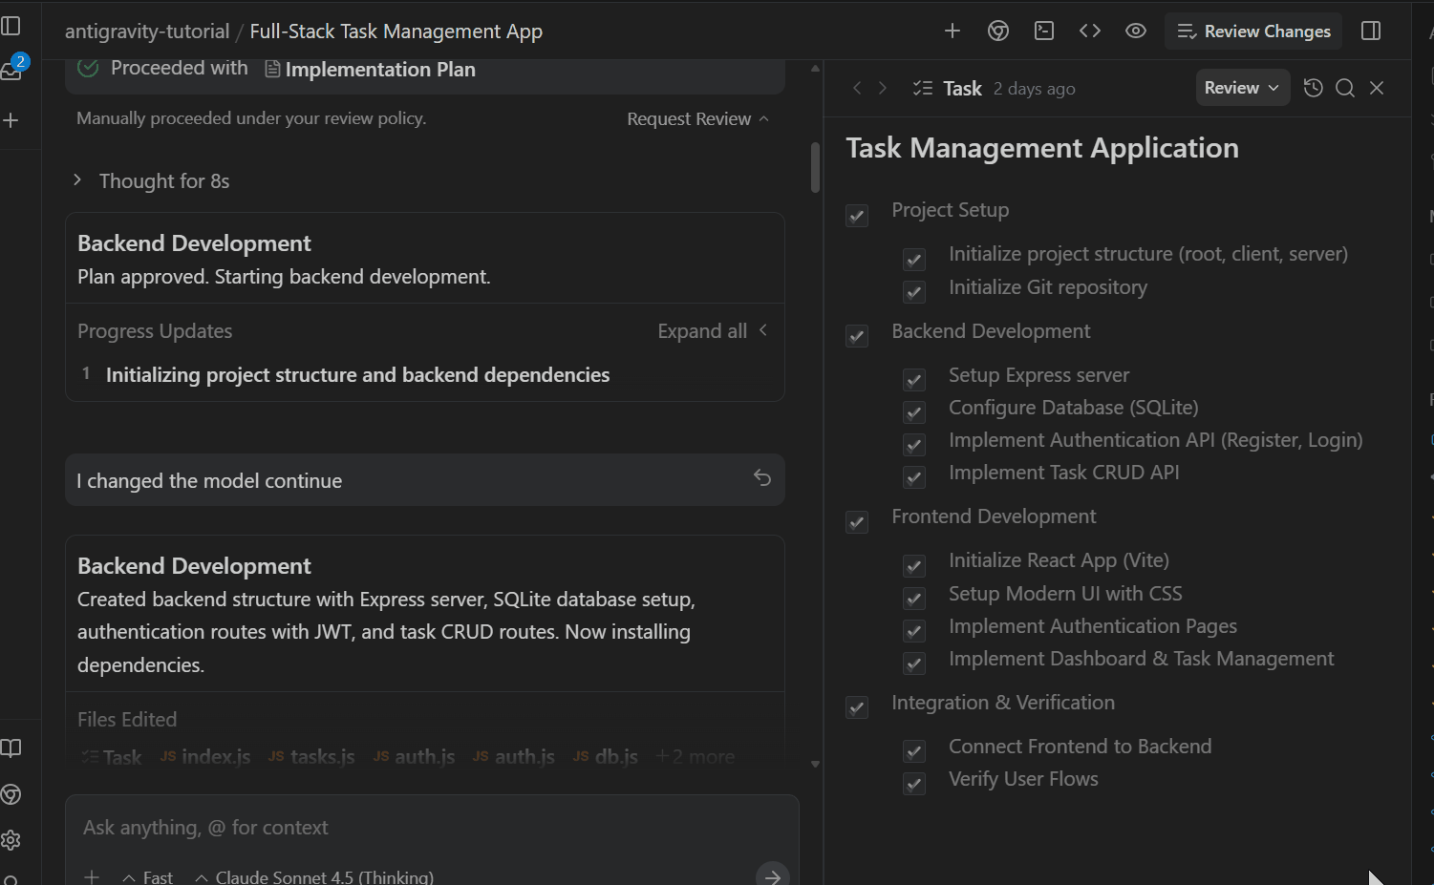Open the task history clock icon
1434x885 pixels.
click(1314, 88)
